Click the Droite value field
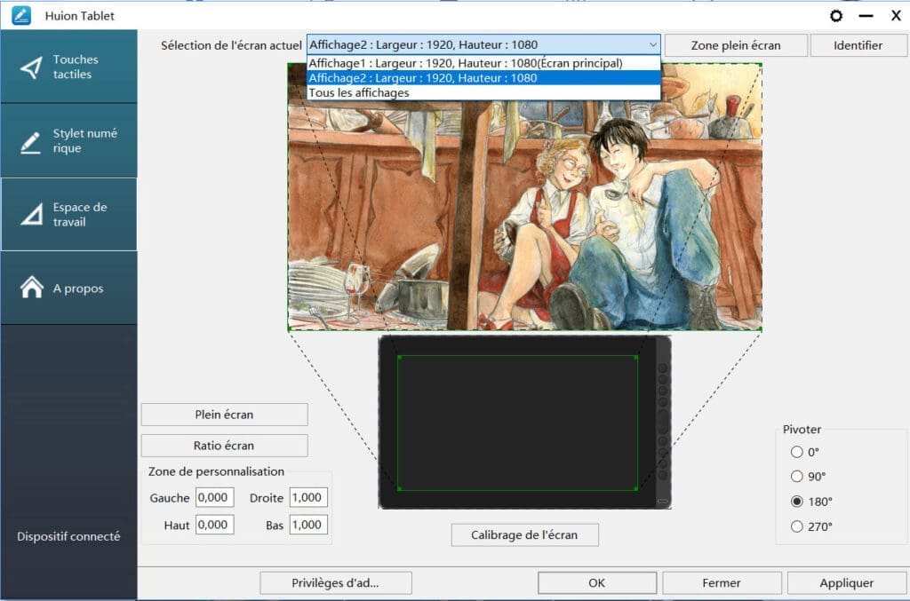 click(308, 497)
